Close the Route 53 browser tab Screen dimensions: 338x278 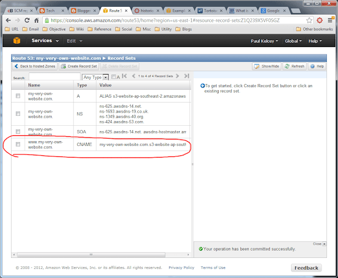click(126, 11)
